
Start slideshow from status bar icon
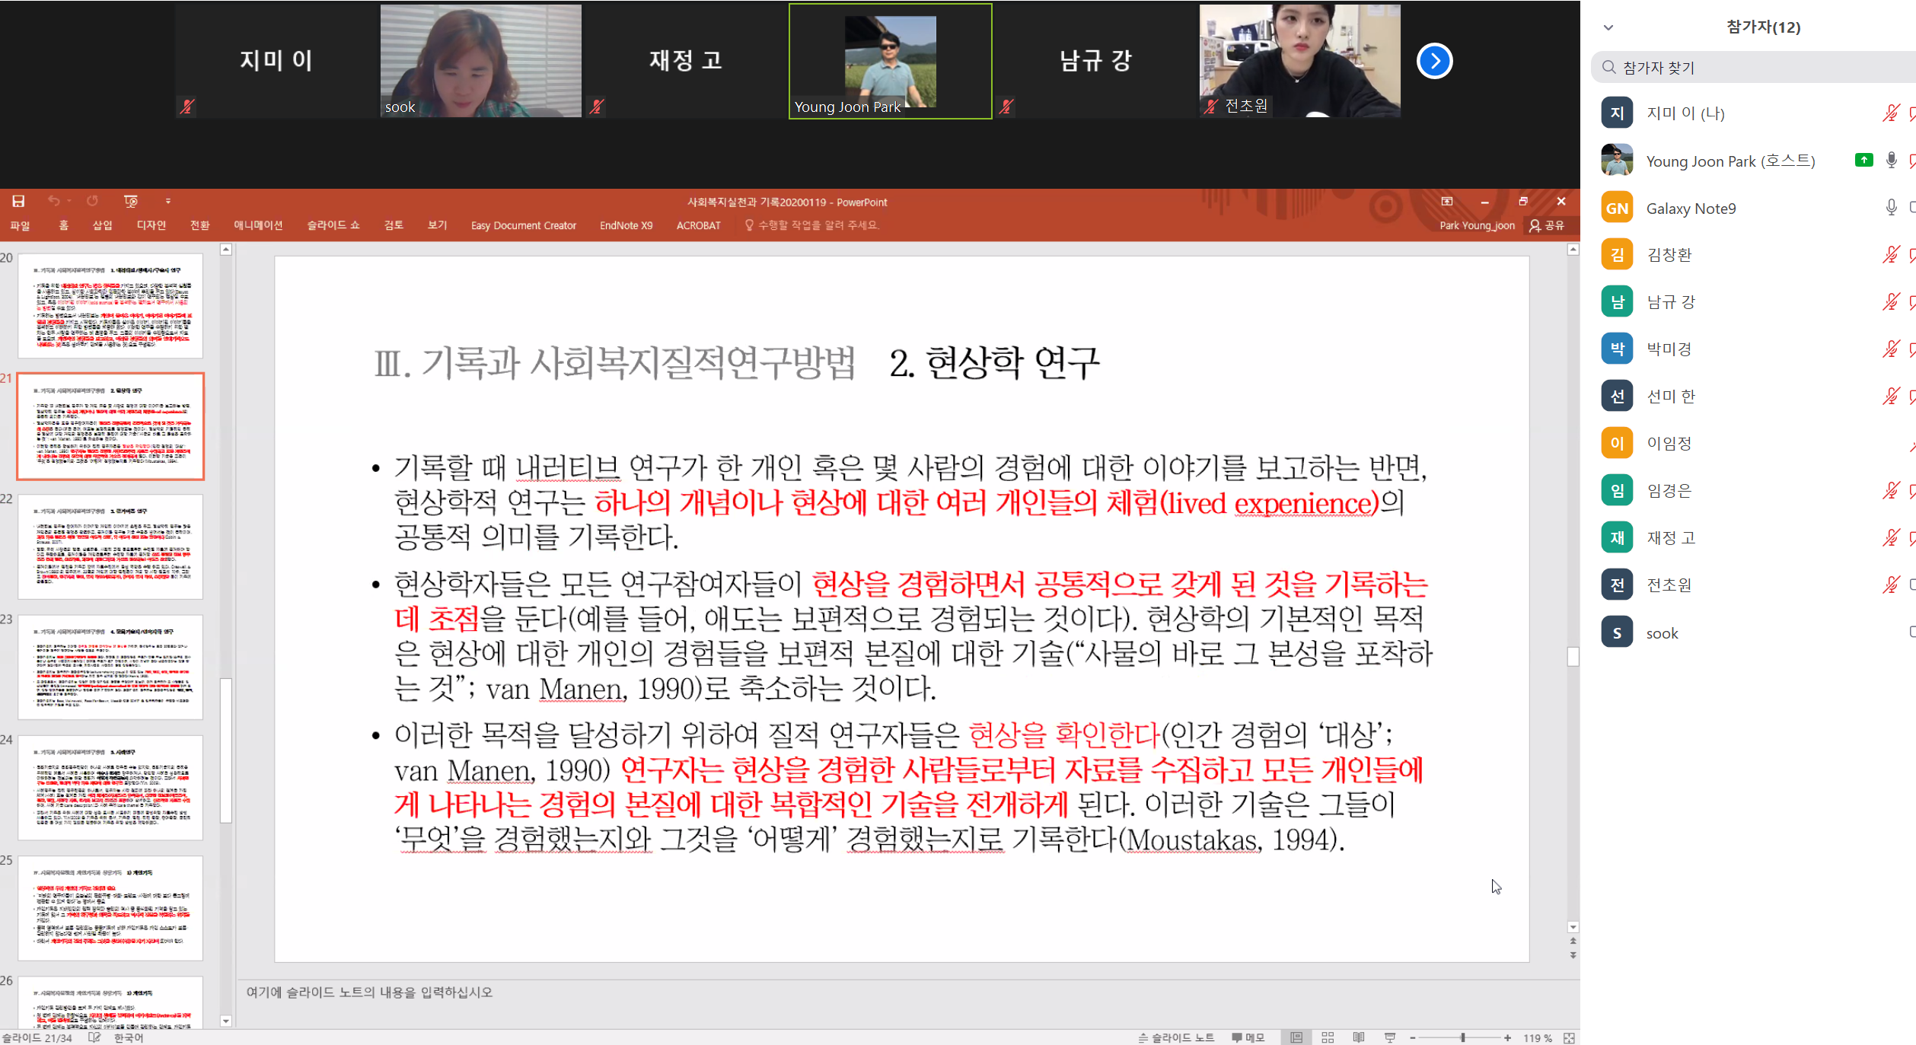coord(1390,1037)
